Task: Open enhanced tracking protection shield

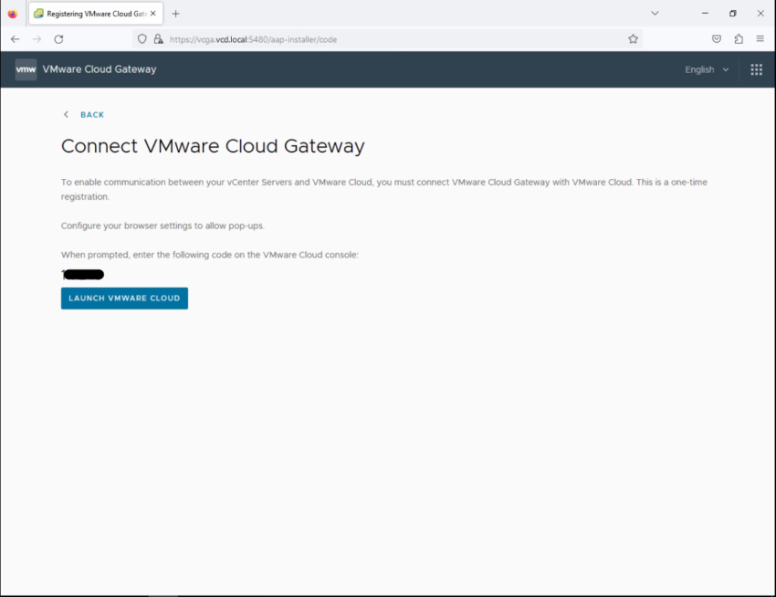Action: [x=142, y=38]
